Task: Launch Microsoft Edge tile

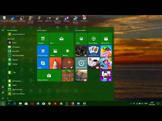Action: tap(43, 51)
